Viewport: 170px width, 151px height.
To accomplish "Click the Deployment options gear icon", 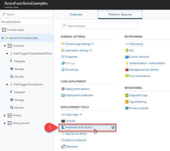I will pos(63,89).
